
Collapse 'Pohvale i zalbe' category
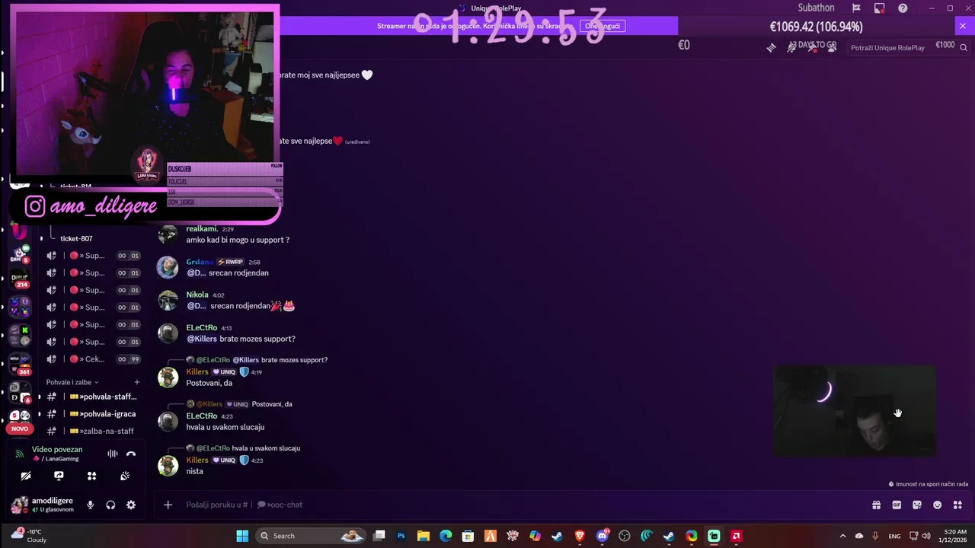click(72, 382)
